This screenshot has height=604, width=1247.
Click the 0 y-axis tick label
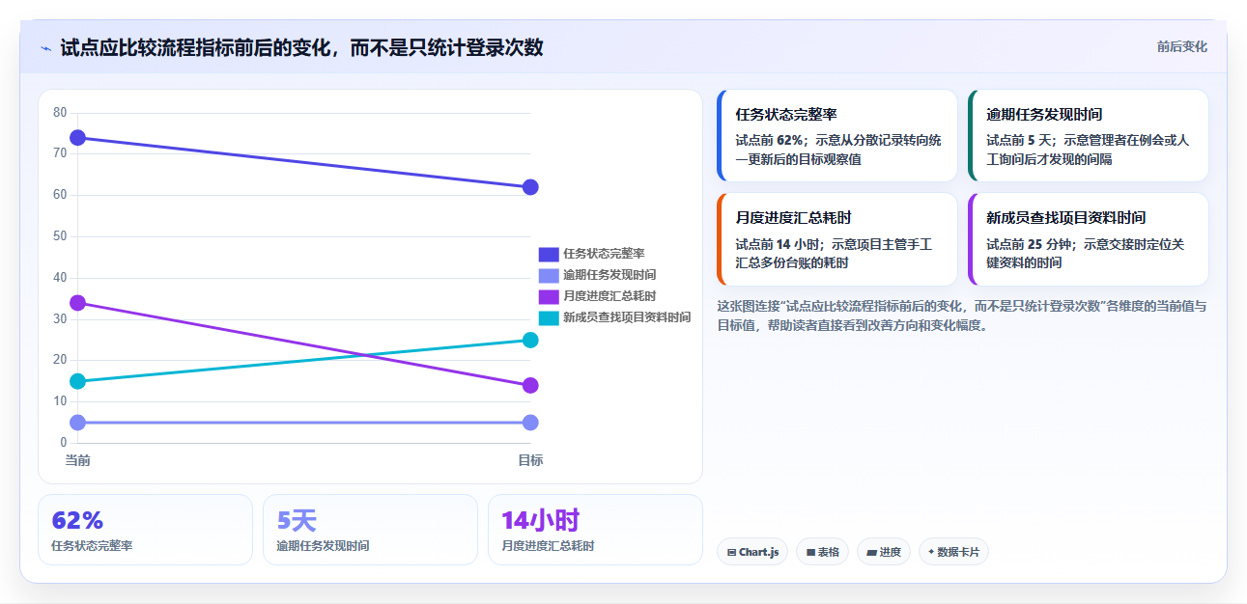click(x=63, y=443)
